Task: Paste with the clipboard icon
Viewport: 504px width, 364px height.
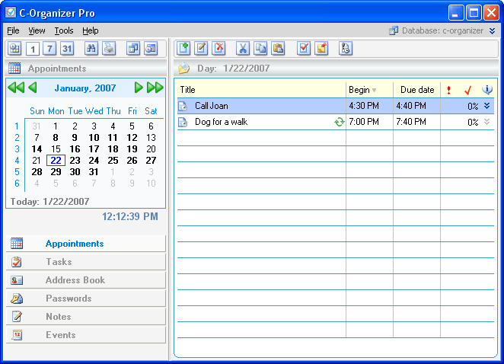Action: coord(278,49)
